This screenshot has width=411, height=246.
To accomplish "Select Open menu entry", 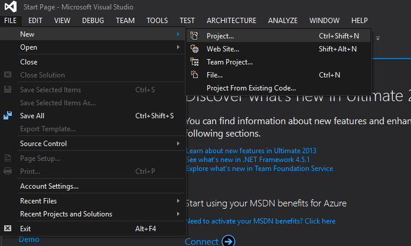I will tap(93, 47).
